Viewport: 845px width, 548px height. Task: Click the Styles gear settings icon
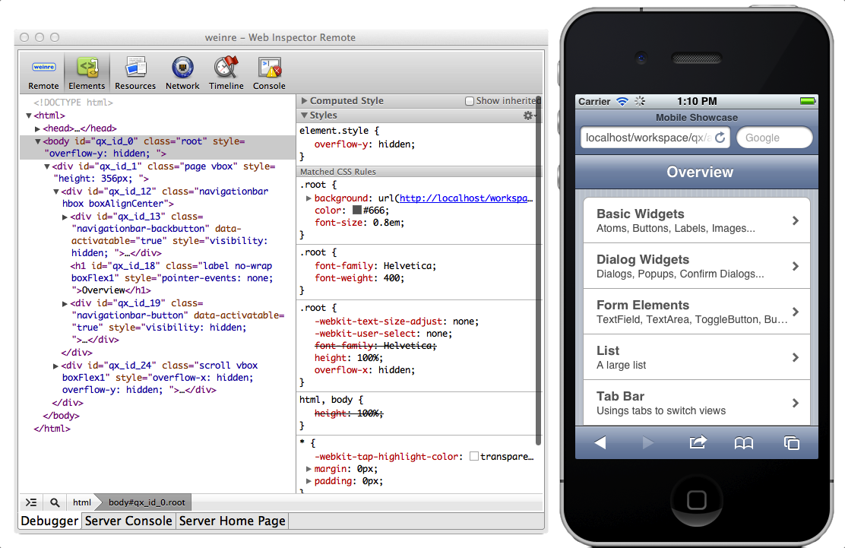tap(528, 116)
